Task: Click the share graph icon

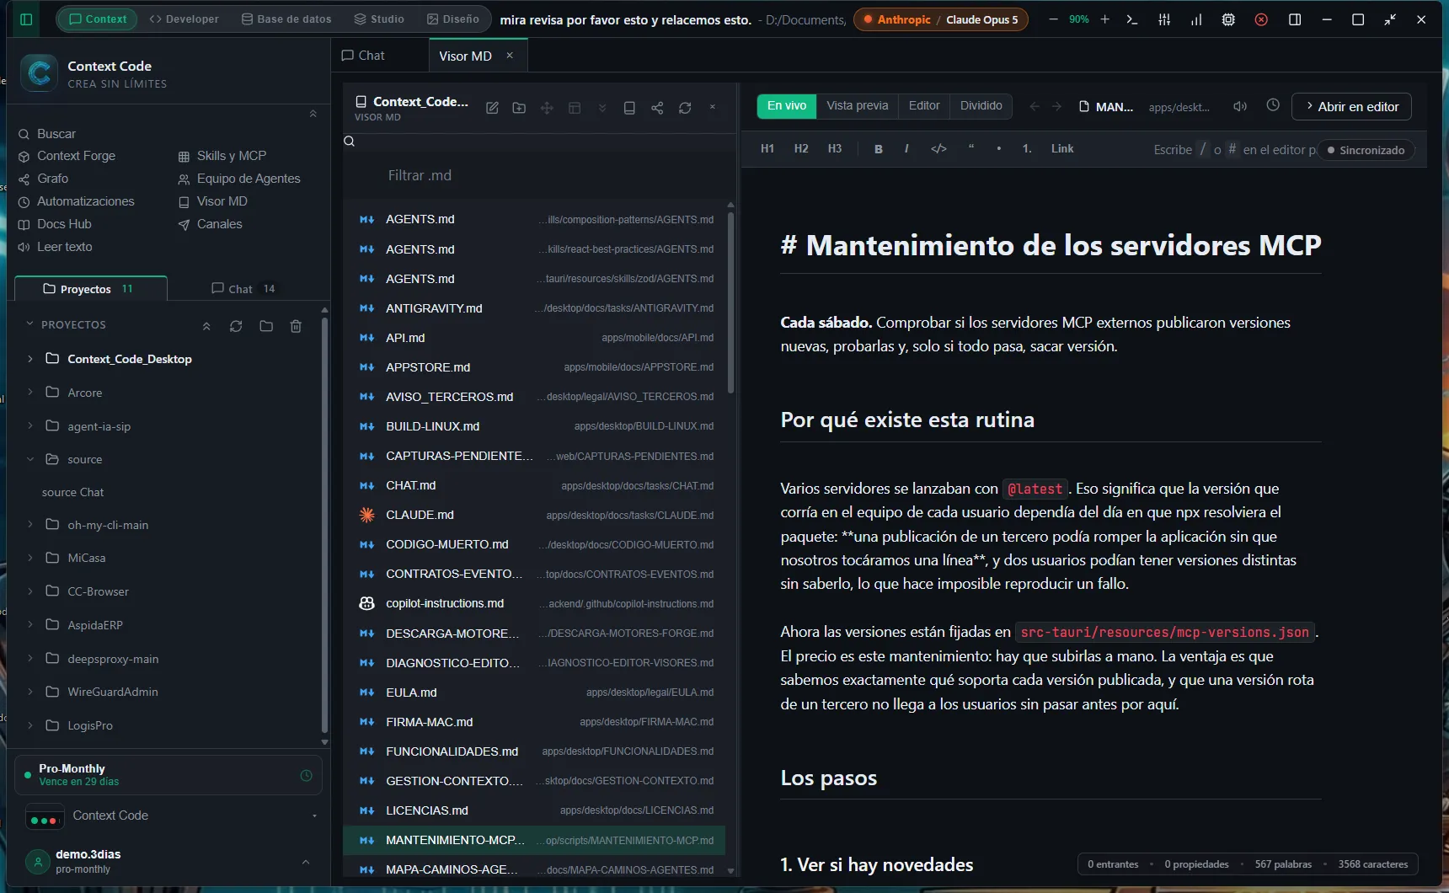Action: tap(657, 108)
